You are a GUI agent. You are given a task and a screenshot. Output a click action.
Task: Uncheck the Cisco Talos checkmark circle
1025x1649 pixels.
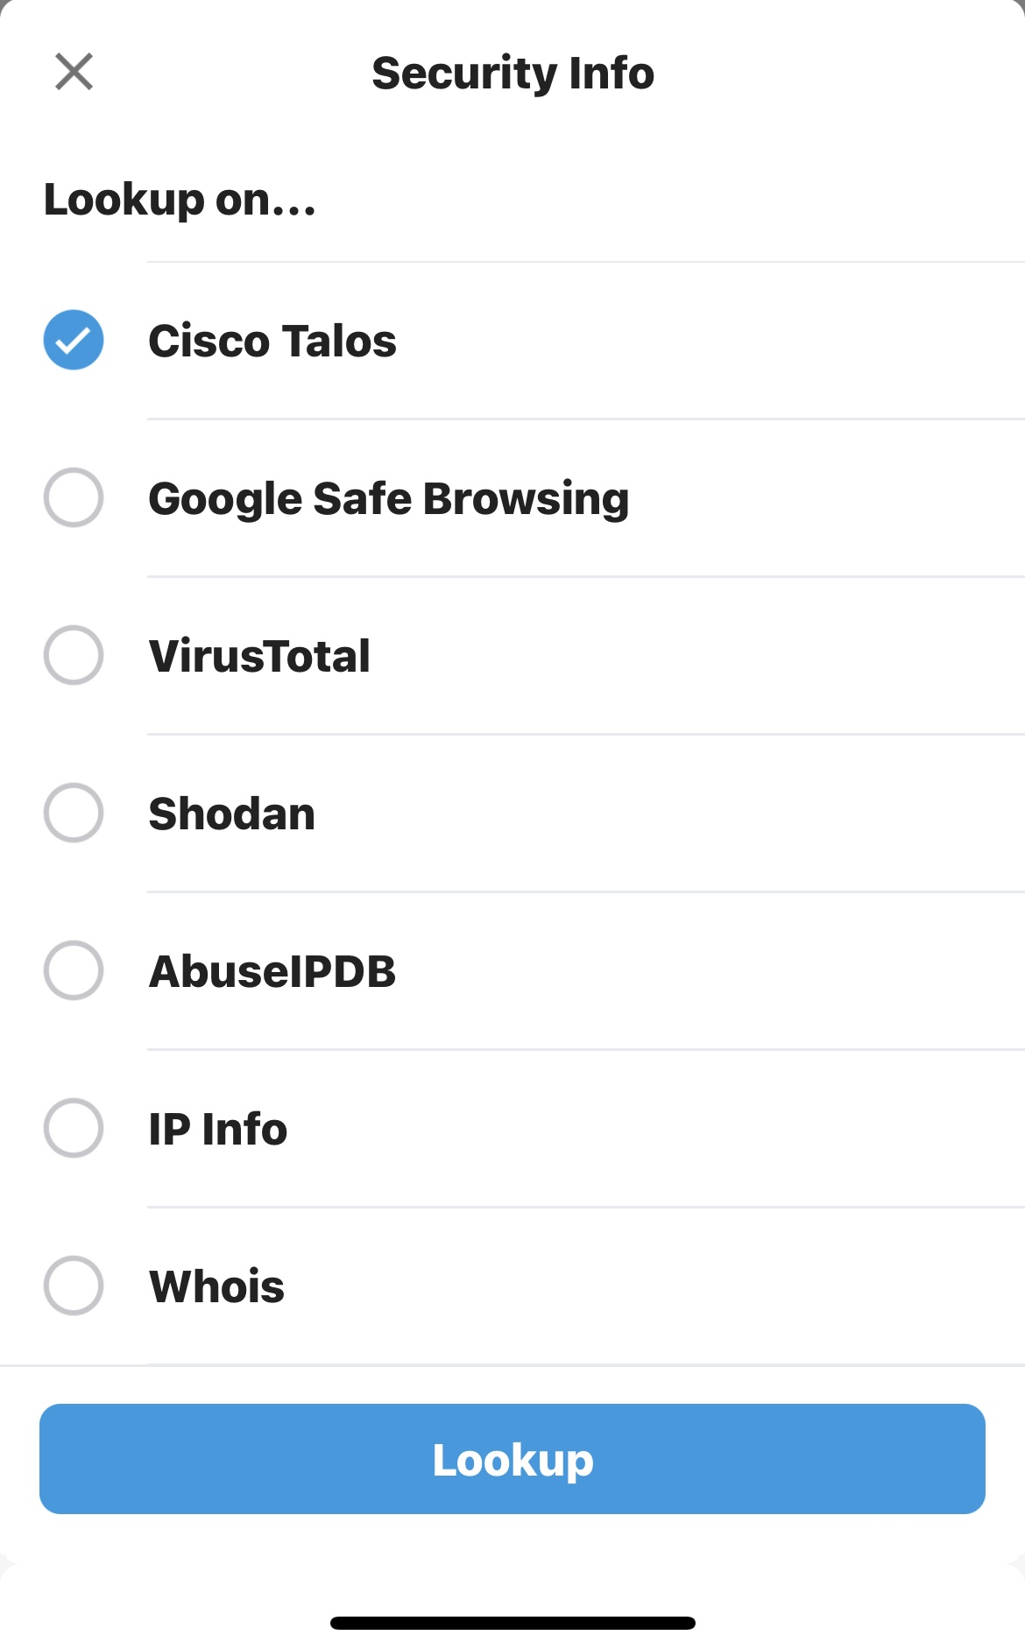point(74,340)
